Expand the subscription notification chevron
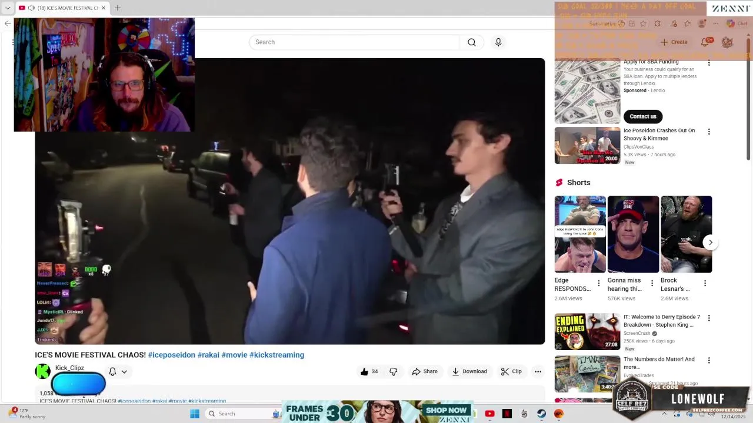This screenshot has height=423, width=753. 124,371
